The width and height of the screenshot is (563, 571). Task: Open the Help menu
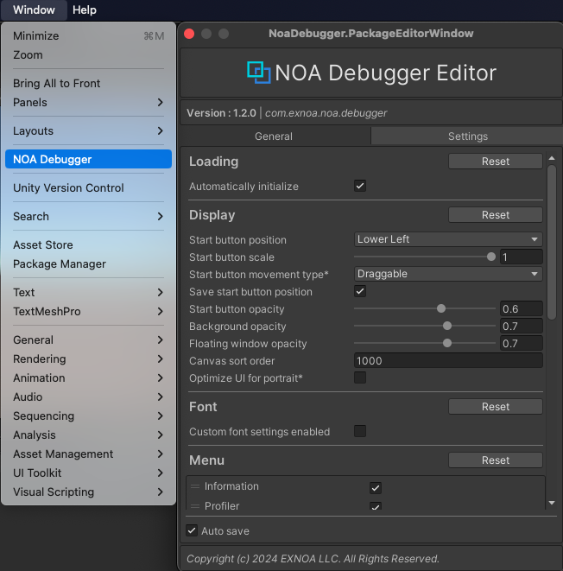[x=85, y=10]
